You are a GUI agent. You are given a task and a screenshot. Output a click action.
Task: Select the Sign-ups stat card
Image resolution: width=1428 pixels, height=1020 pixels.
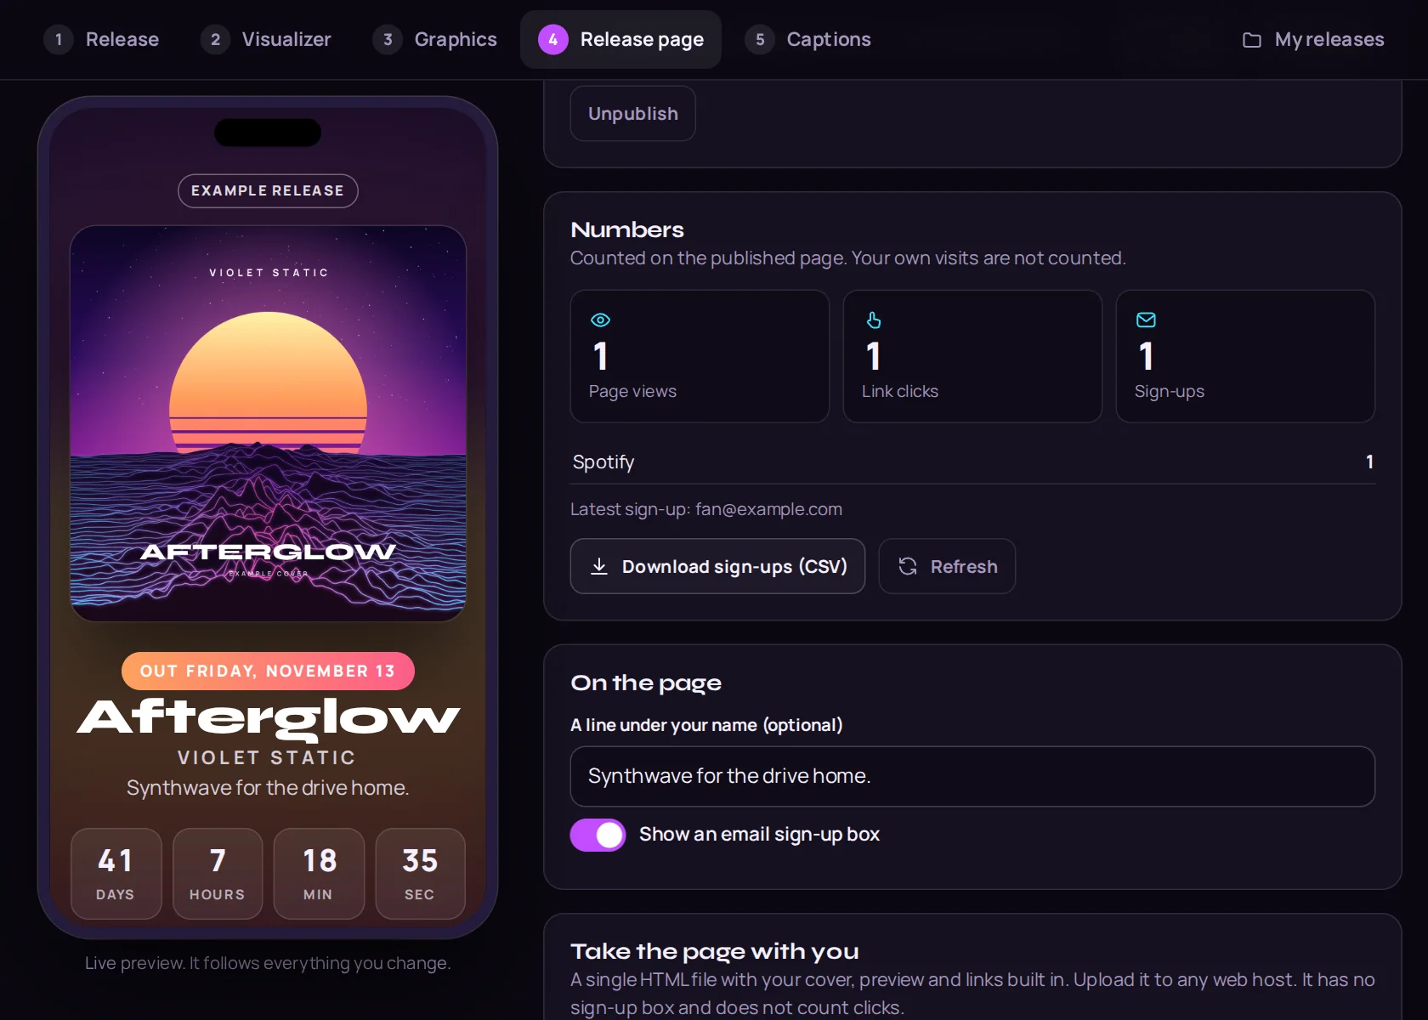[1245, 356]
